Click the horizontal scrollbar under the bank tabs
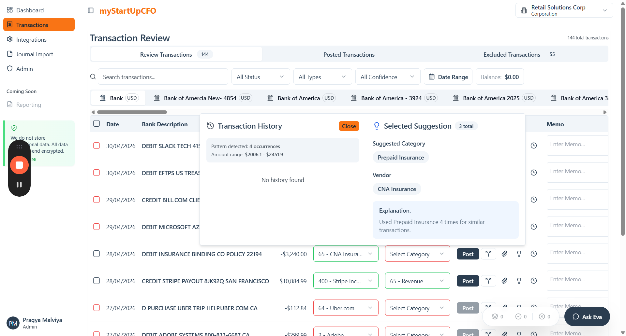This screenshot has width=626, height=336. click(132, 112)
